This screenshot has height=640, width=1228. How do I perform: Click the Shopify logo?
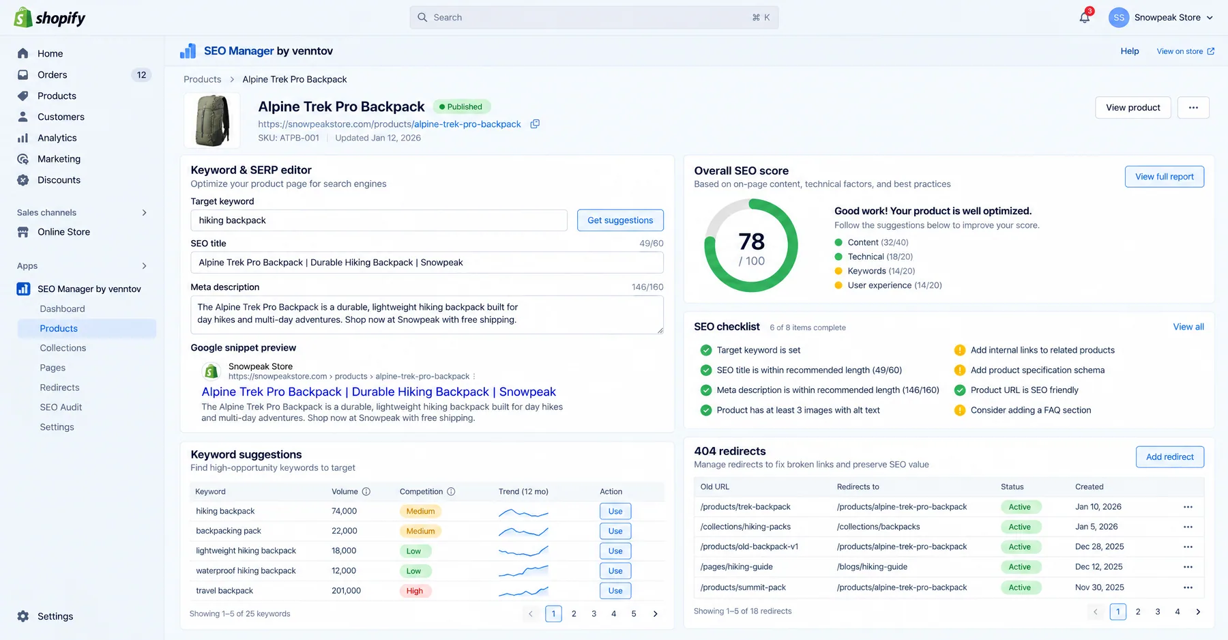tap(50, 18)
